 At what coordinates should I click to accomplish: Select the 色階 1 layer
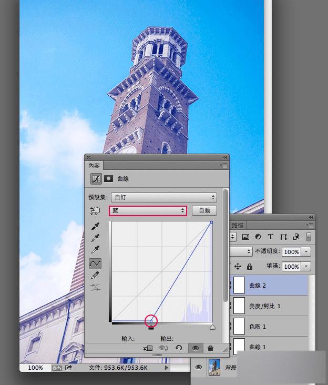pyautogui.click(x=269, y=326)
